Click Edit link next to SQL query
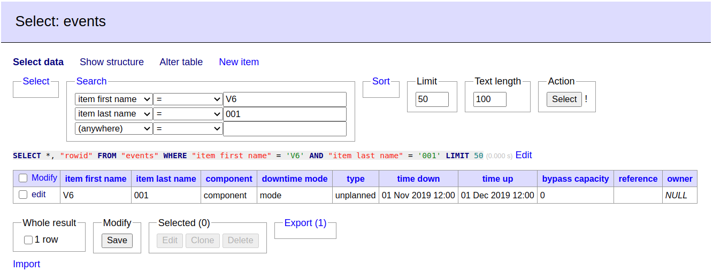The image size is (713, 271). point(523,155)
